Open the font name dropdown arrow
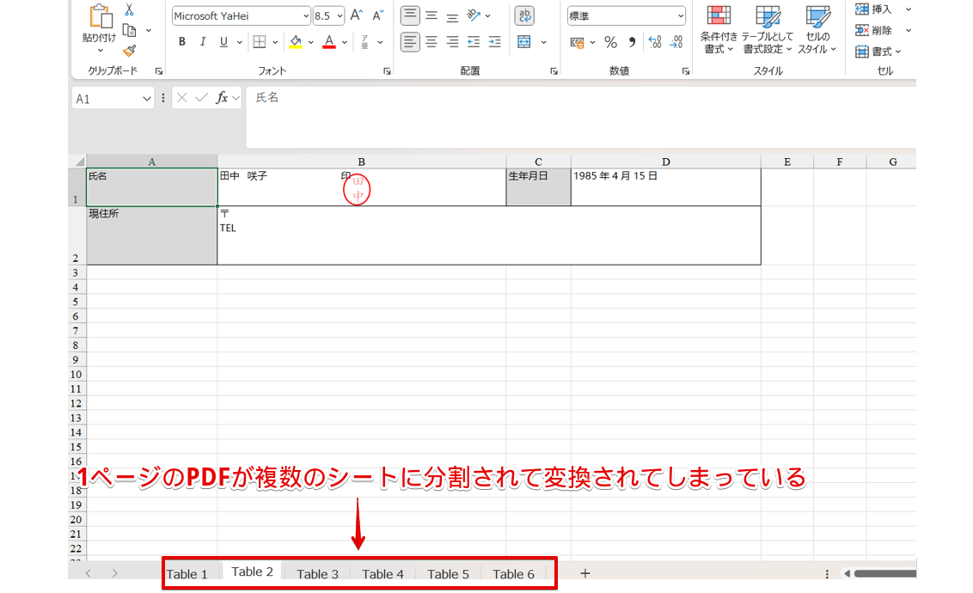 point(305,15)
